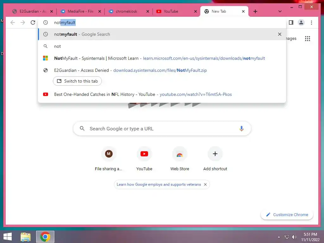Open the E2Guardian Access Denied suggestion
The image size is (324, 243).
tap(162, 70)
